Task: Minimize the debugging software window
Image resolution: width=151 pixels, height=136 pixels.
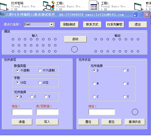Action: [135, 15]
